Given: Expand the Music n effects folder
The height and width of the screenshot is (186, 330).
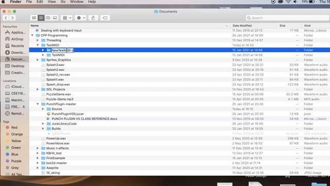Looking at the screenshot, I should tap(38, 148).
